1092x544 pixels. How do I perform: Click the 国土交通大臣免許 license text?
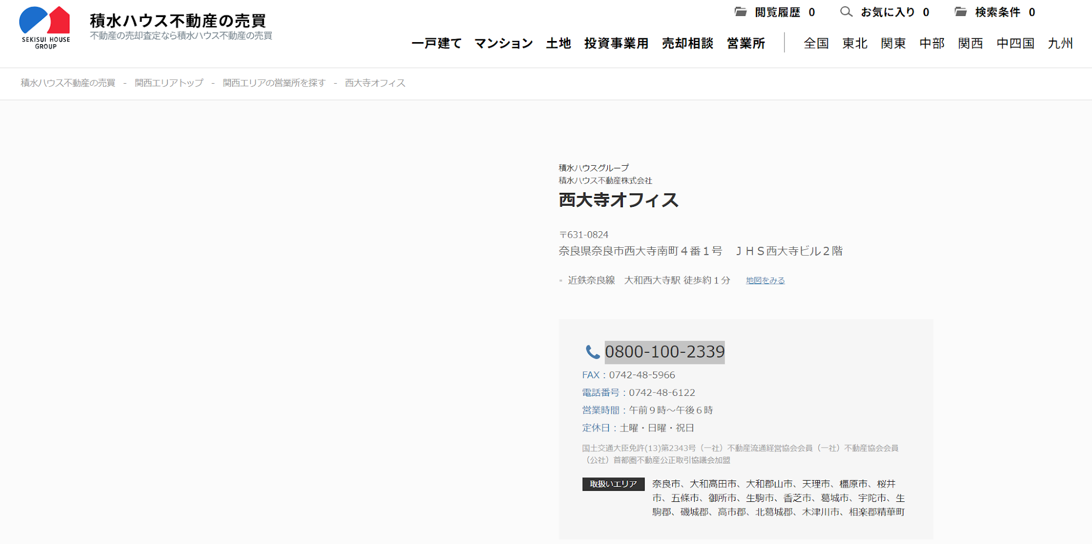click(x=740, y=454)
